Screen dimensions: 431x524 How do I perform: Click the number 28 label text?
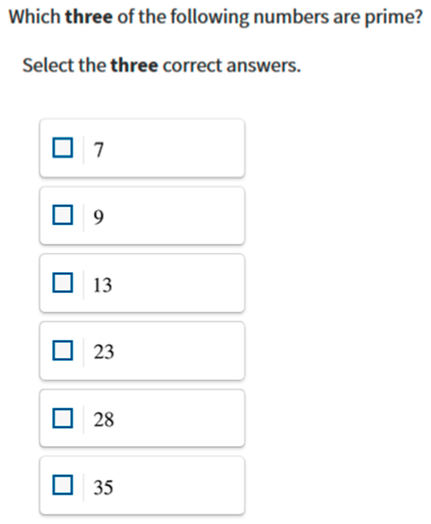tap(104, 419)
